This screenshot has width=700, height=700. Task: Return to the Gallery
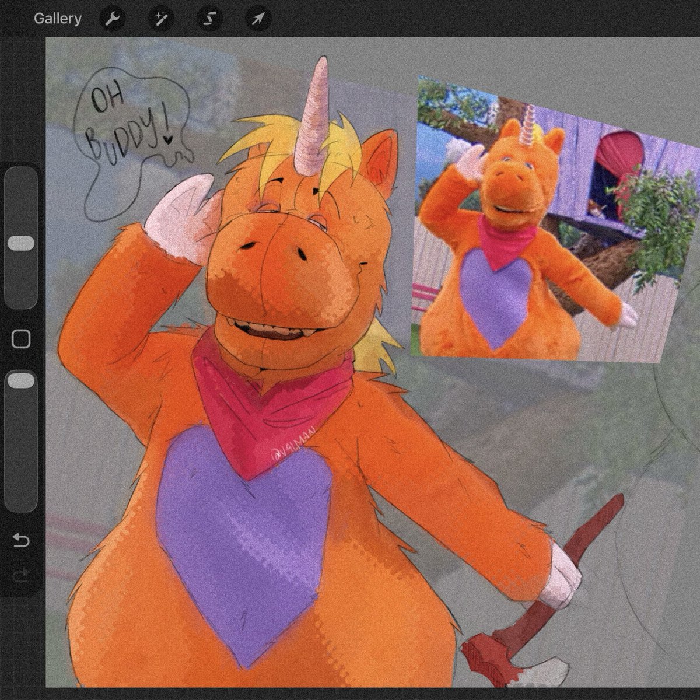[57, 19]
